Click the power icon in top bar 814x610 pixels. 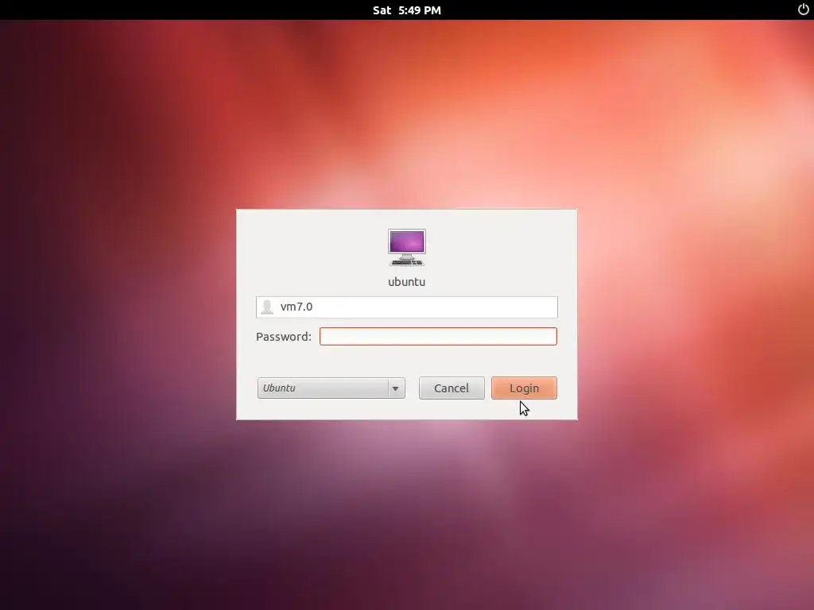[803, 10]
